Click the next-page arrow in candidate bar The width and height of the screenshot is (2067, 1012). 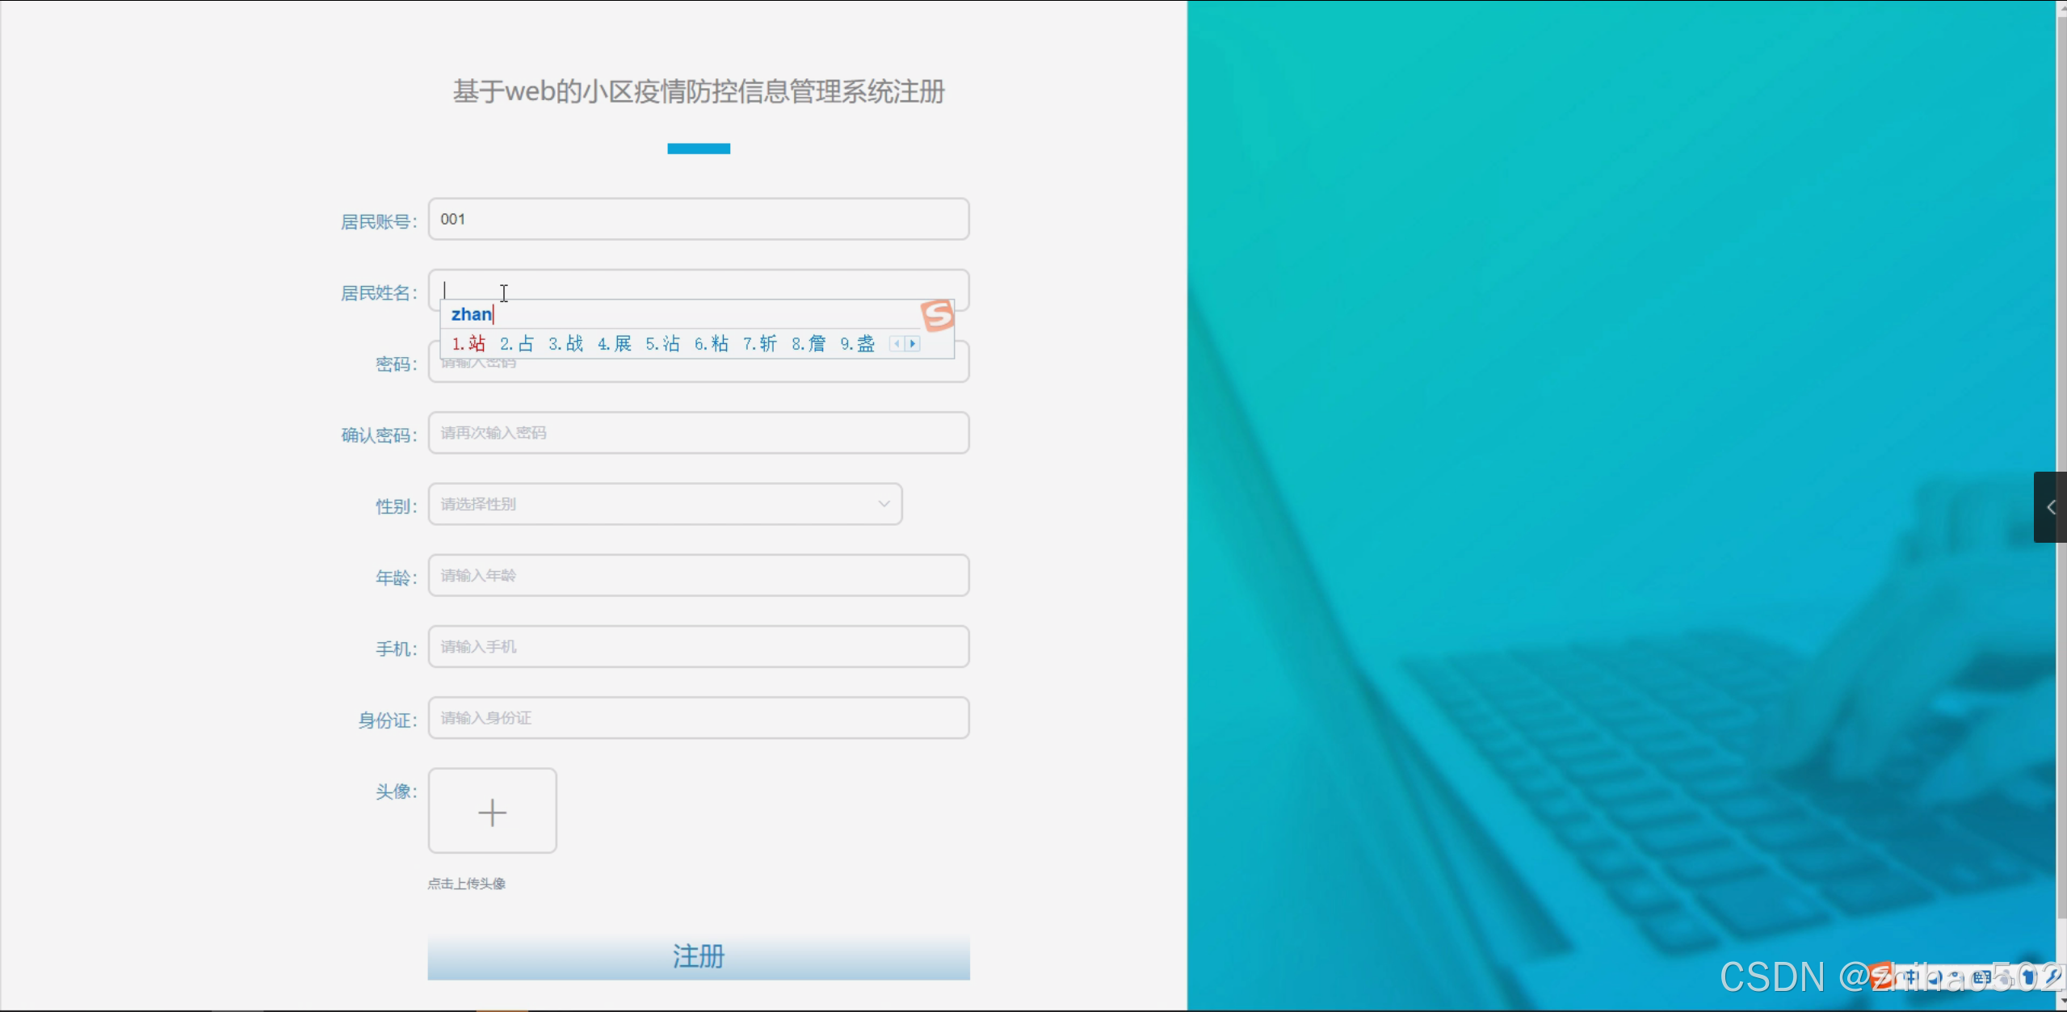coord(913,343)
